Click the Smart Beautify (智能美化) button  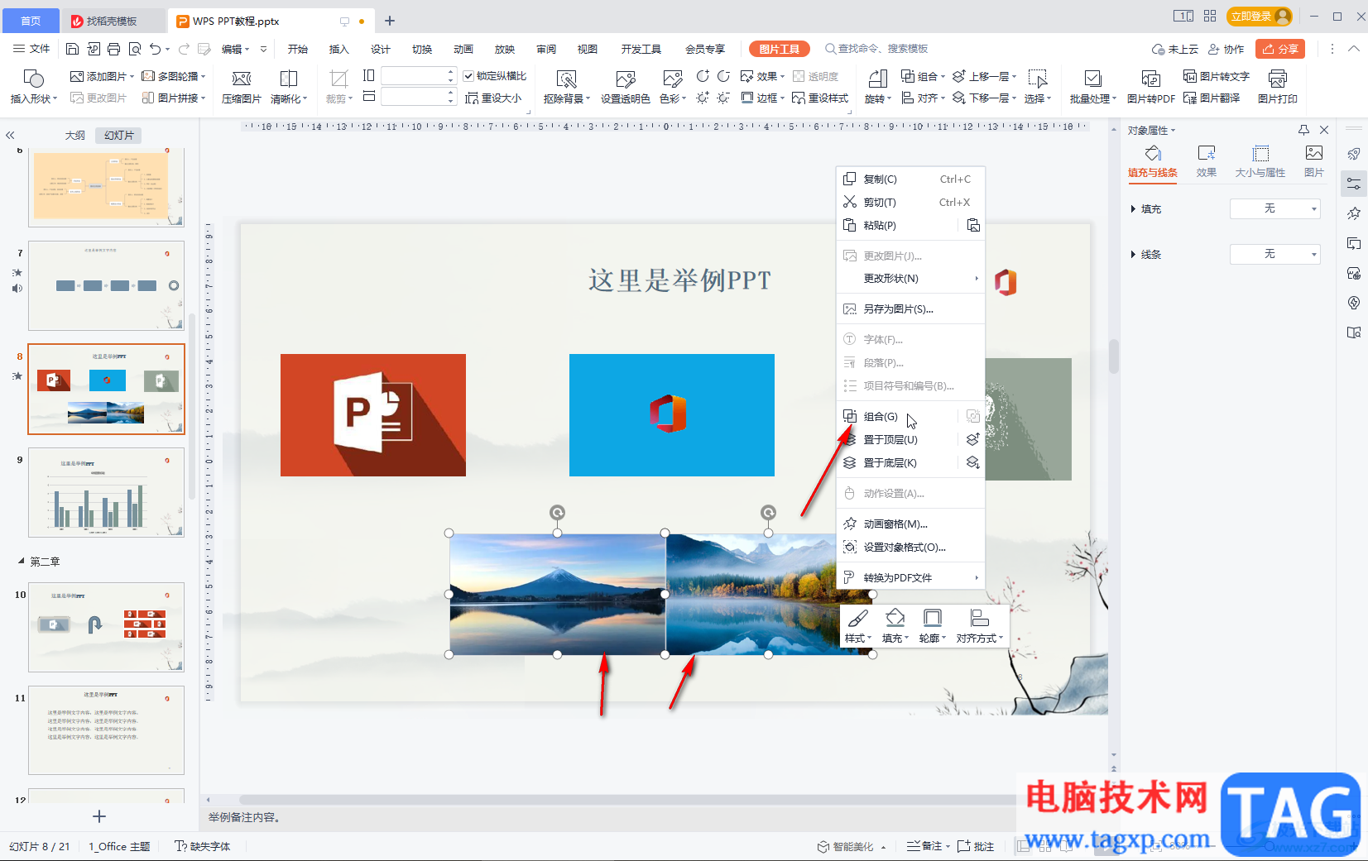point(852,846)
